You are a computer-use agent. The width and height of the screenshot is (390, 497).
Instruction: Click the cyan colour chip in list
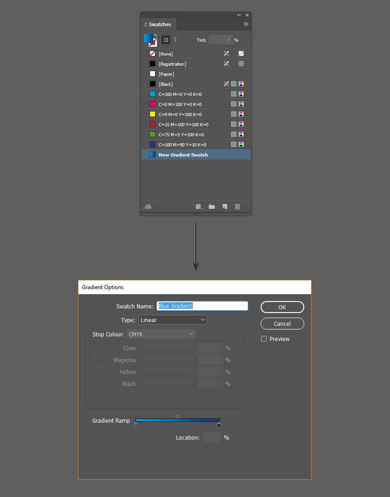point(152,94)
